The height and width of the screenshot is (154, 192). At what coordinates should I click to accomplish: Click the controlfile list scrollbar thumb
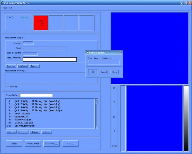tap(97, 102)
